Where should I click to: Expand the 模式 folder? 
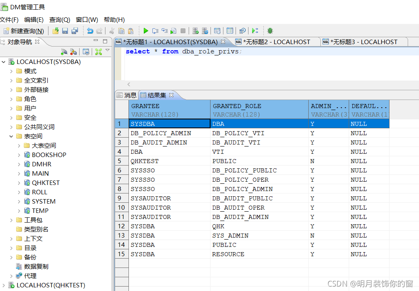pos(11,71)
